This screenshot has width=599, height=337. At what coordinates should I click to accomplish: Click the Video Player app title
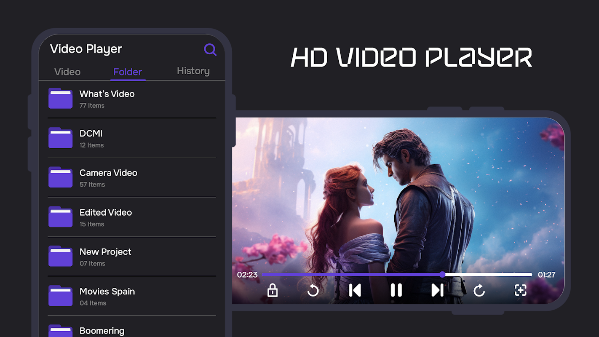(86, 49)
